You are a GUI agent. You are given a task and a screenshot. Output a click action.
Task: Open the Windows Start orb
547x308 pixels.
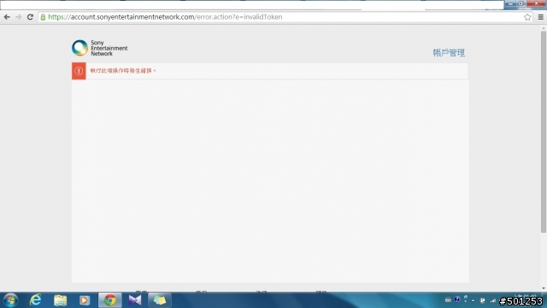click(x=11, y=300)
